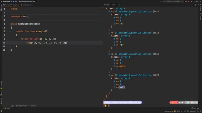
Task: Fold the example() method at line 7 gutter
Action: pyautogui.click(x=10, y=31)
